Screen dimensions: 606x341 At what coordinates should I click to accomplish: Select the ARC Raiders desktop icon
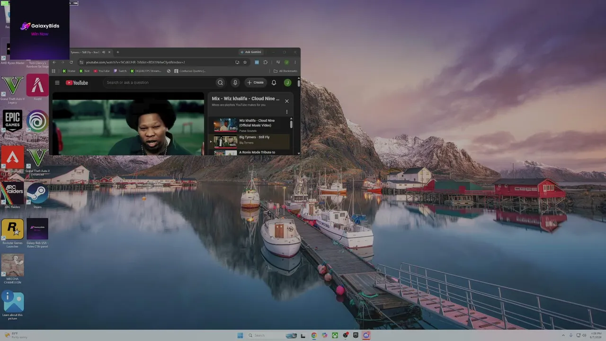point(12,196)
